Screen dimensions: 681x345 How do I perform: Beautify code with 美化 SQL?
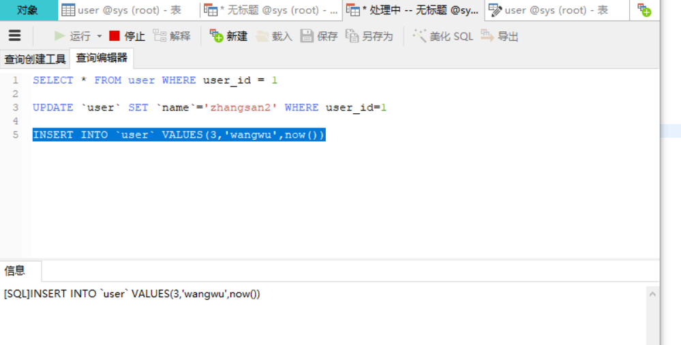click(443, 36)
